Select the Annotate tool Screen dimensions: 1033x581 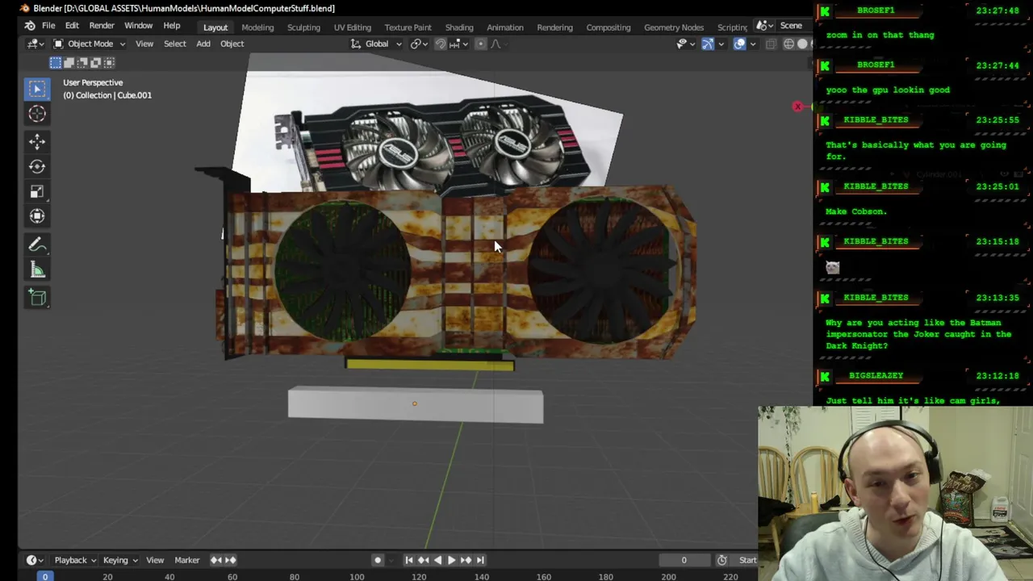(x=37, y=245)
